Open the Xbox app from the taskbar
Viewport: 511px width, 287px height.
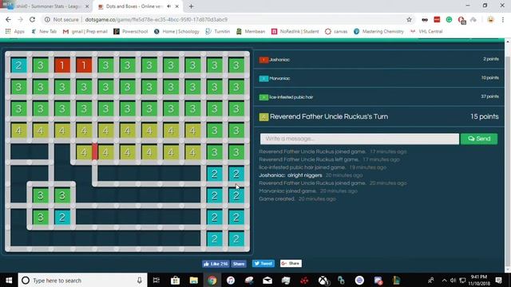click(x=323, y=280)
